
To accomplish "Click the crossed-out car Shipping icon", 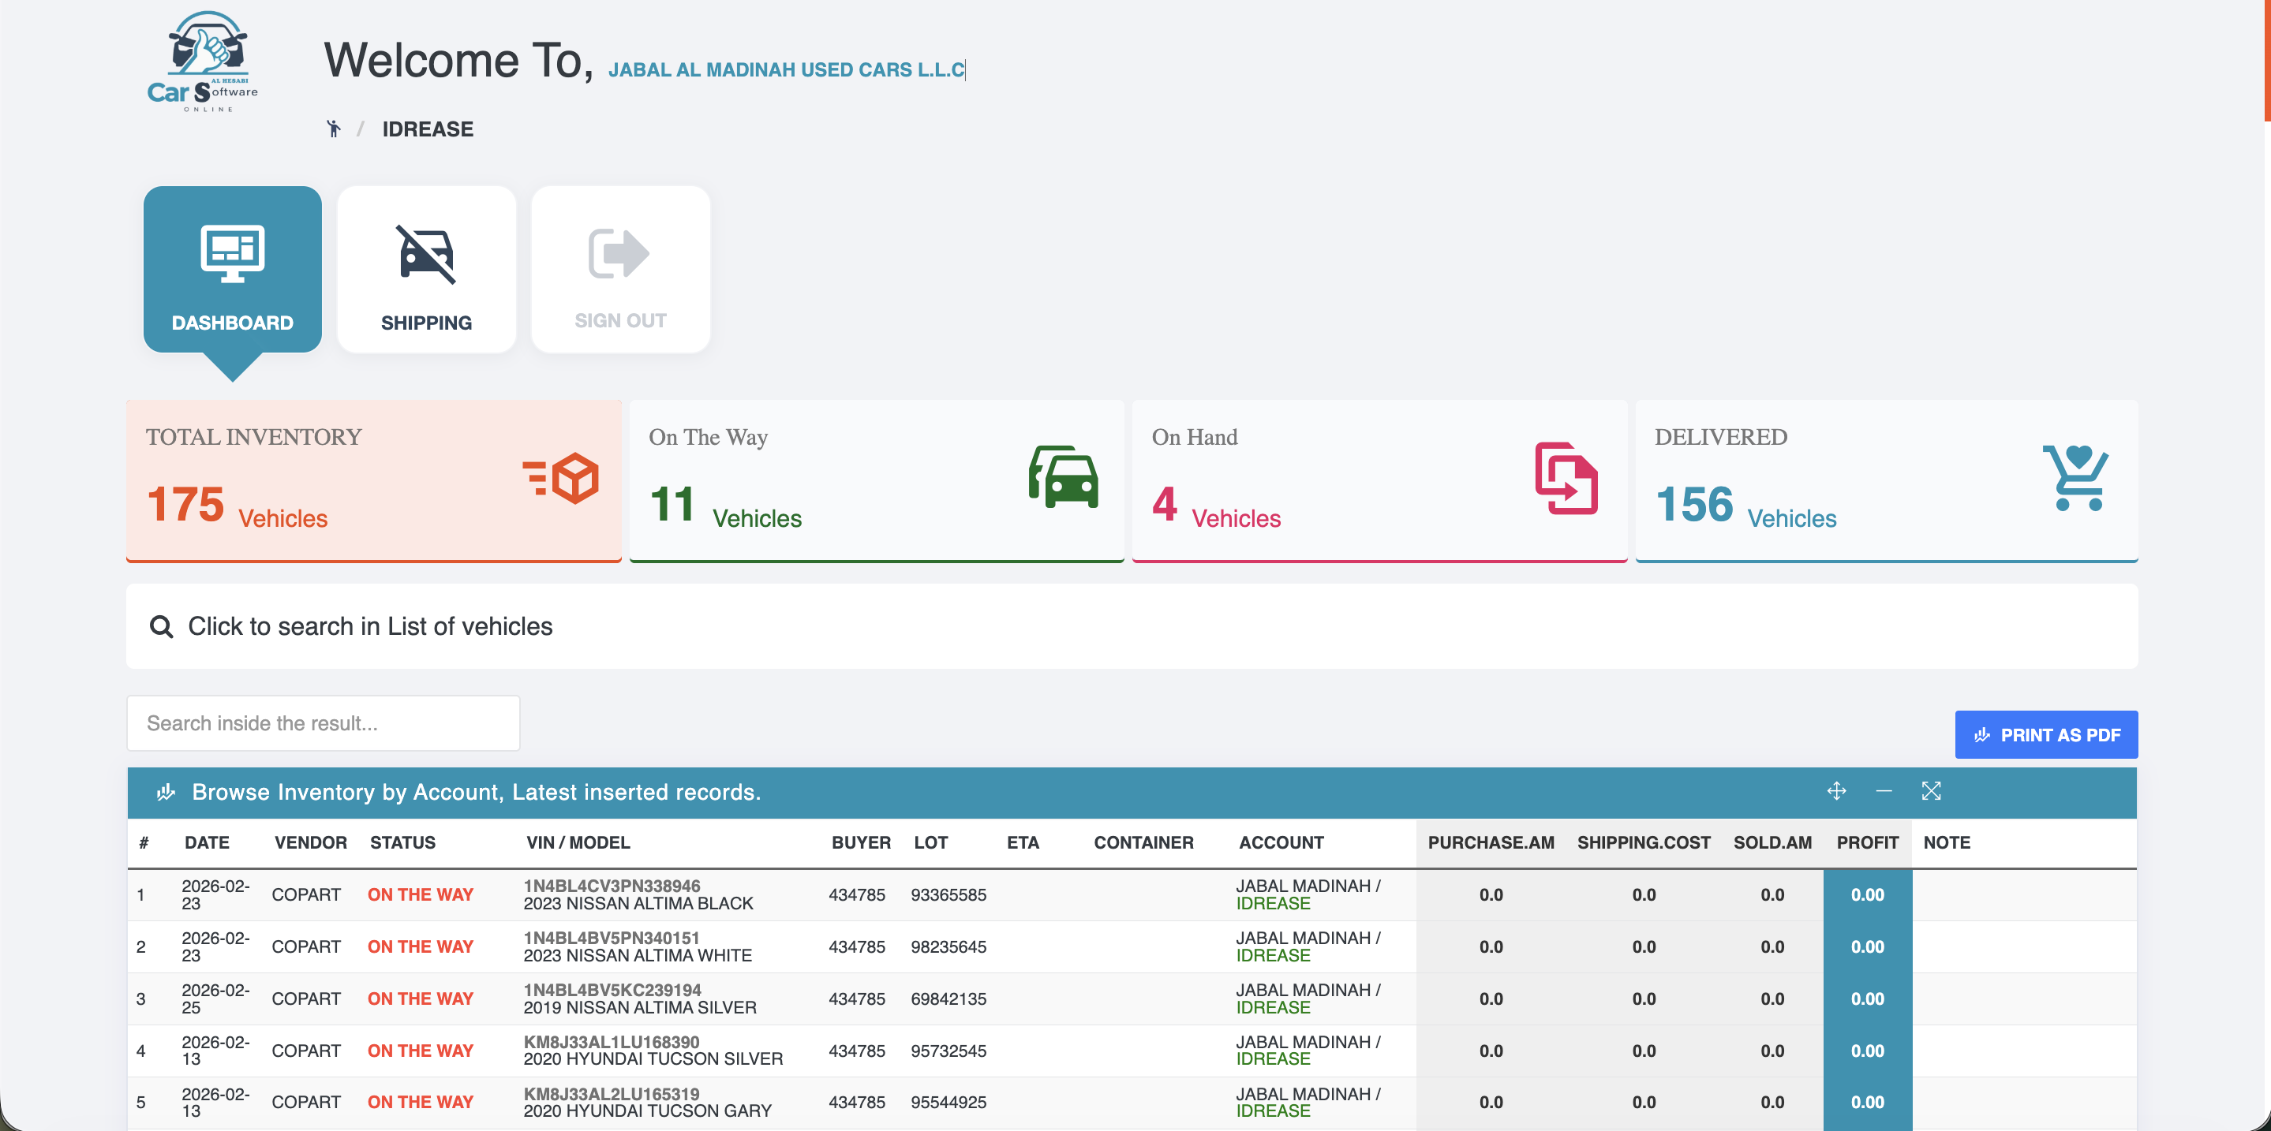I will (427, 255).
